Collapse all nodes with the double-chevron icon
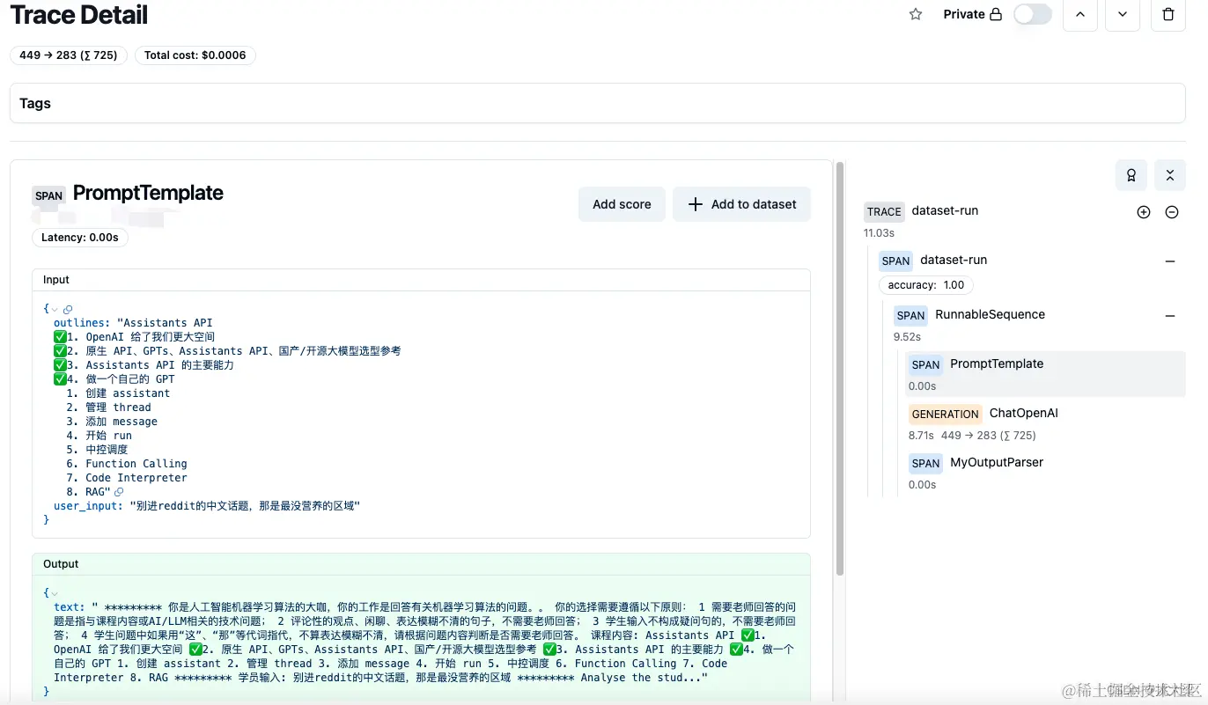Screen dimensions: 1208x705 click(1170, 175)
